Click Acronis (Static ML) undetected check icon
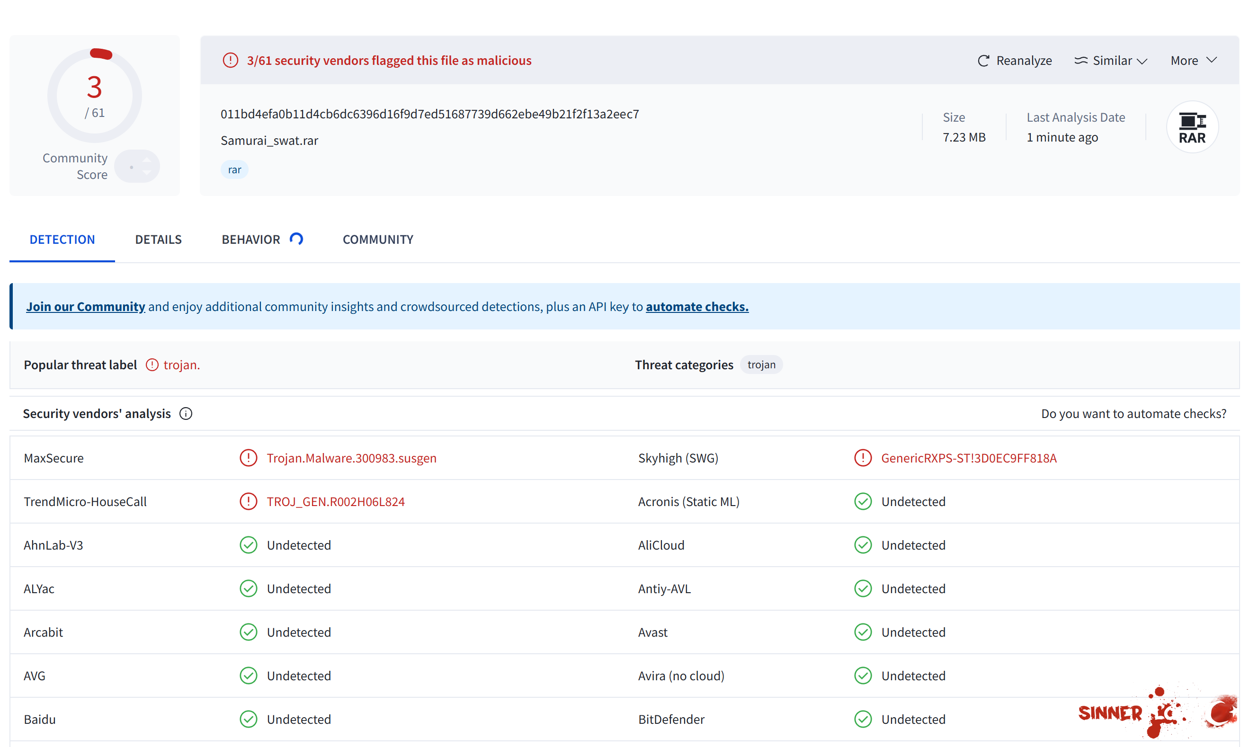Screen dimensions: 1250x747 [x=862, y=501]
